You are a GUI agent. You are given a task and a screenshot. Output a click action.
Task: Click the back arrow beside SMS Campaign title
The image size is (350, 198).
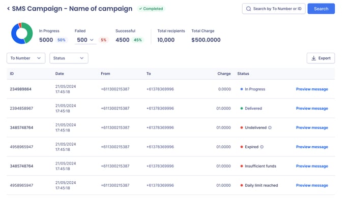(8, 9)
